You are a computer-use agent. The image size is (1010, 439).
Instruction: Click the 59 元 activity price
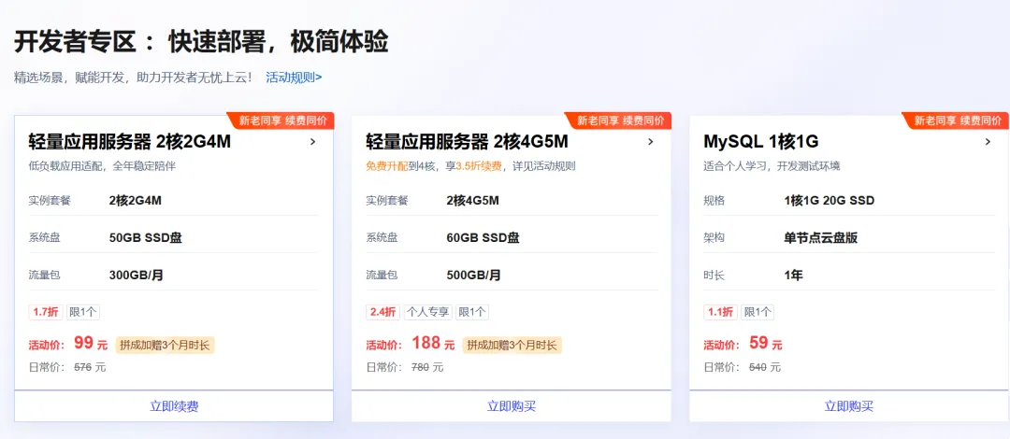coord(766,343)
